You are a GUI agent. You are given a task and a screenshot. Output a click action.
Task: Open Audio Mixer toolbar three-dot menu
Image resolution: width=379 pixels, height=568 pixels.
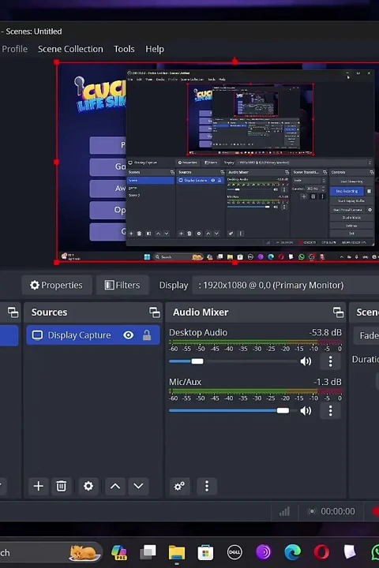pos(207,486)
